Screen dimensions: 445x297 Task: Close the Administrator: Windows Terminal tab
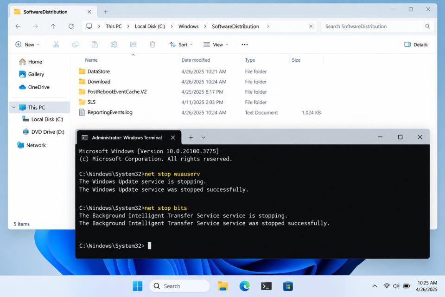(173, 137)
